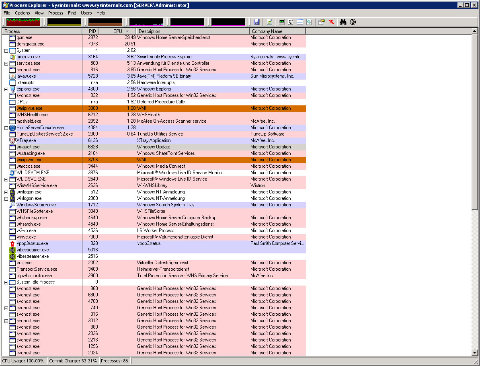This screenshot has height=366, width=480.
Task: Click the icon of winlogon.exe PID 2388
Action: click(x=12, y=198)
